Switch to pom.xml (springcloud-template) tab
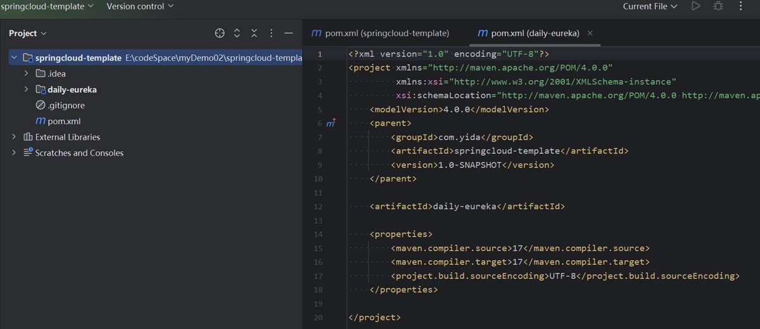The image size is (760, 329). [x=380, y=33]
